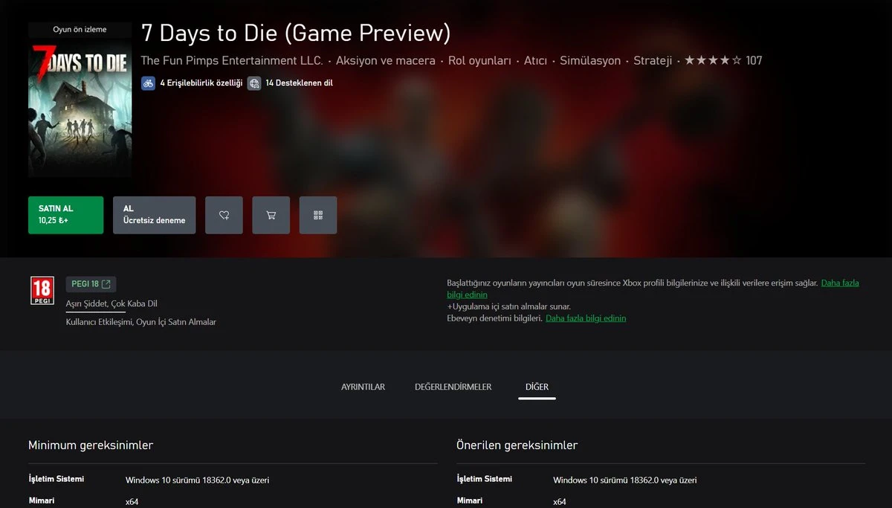Add game to wishlist heart icon
892x508 pixels.
click(224, 215)
